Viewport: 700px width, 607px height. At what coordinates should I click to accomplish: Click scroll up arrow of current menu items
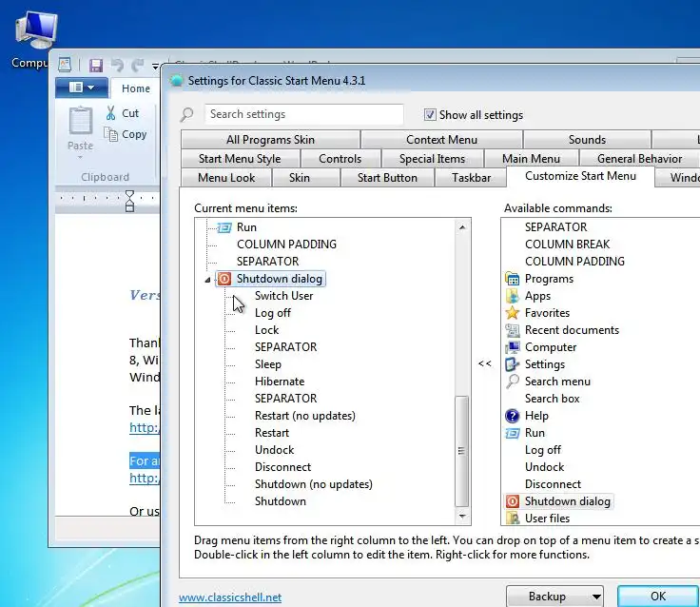[x=462, y=227]
